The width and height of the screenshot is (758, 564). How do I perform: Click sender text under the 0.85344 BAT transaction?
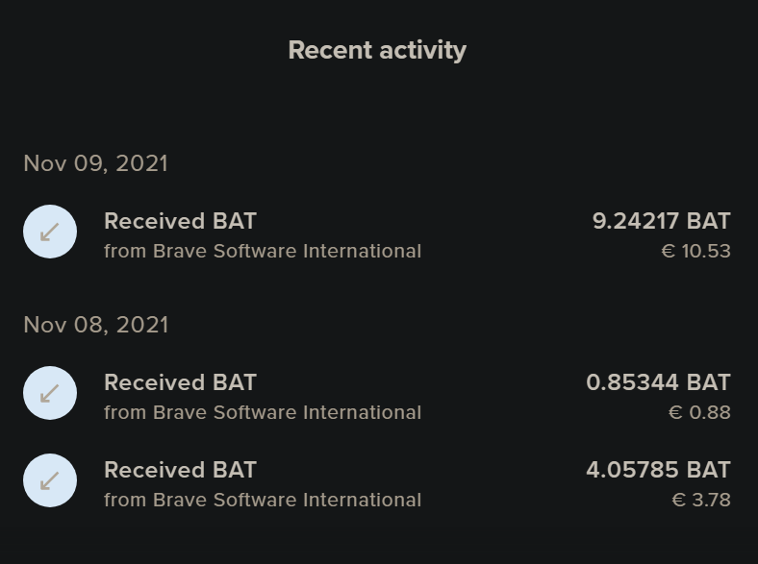click(x=263, y=412)
